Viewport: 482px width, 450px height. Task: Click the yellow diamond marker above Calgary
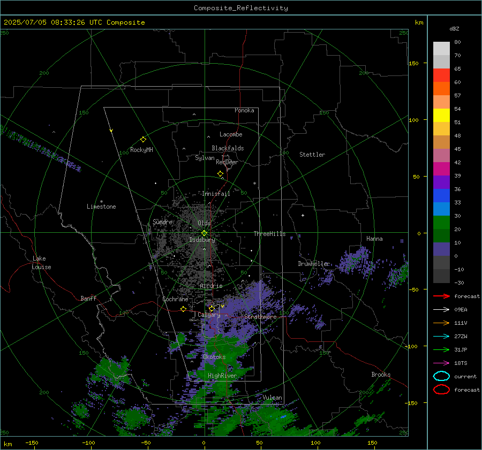212,308
